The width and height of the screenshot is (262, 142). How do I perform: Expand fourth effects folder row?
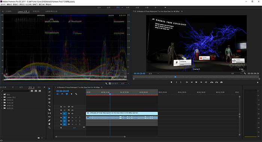(2, 103)
